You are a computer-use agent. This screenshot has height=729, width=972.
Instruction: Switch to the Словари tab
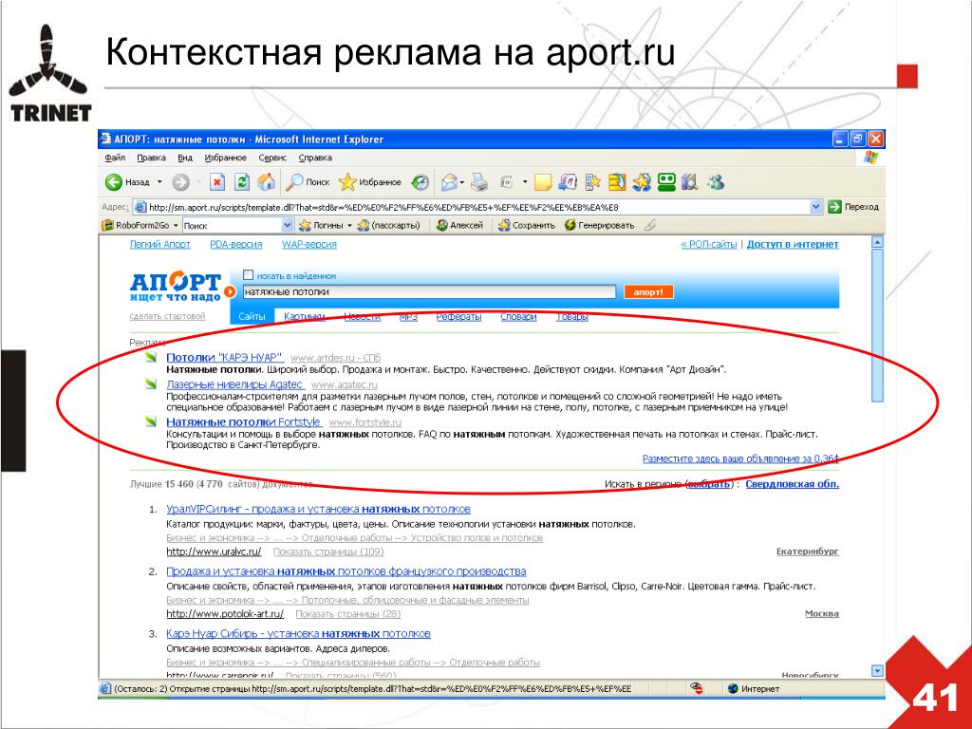518,317
